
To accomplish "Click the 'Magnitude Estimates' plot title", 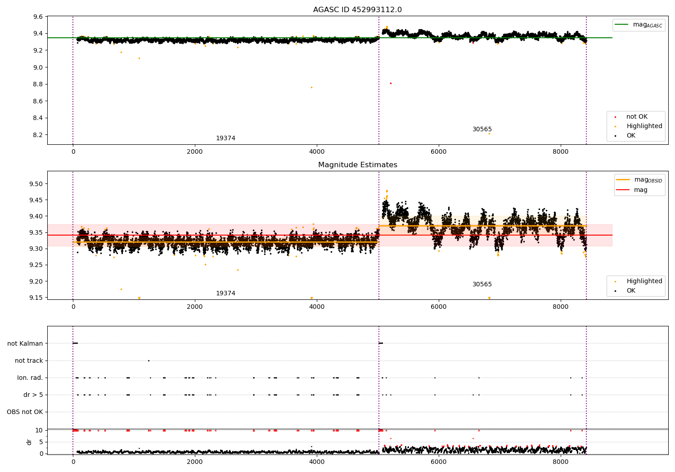I will click(357, 165).
